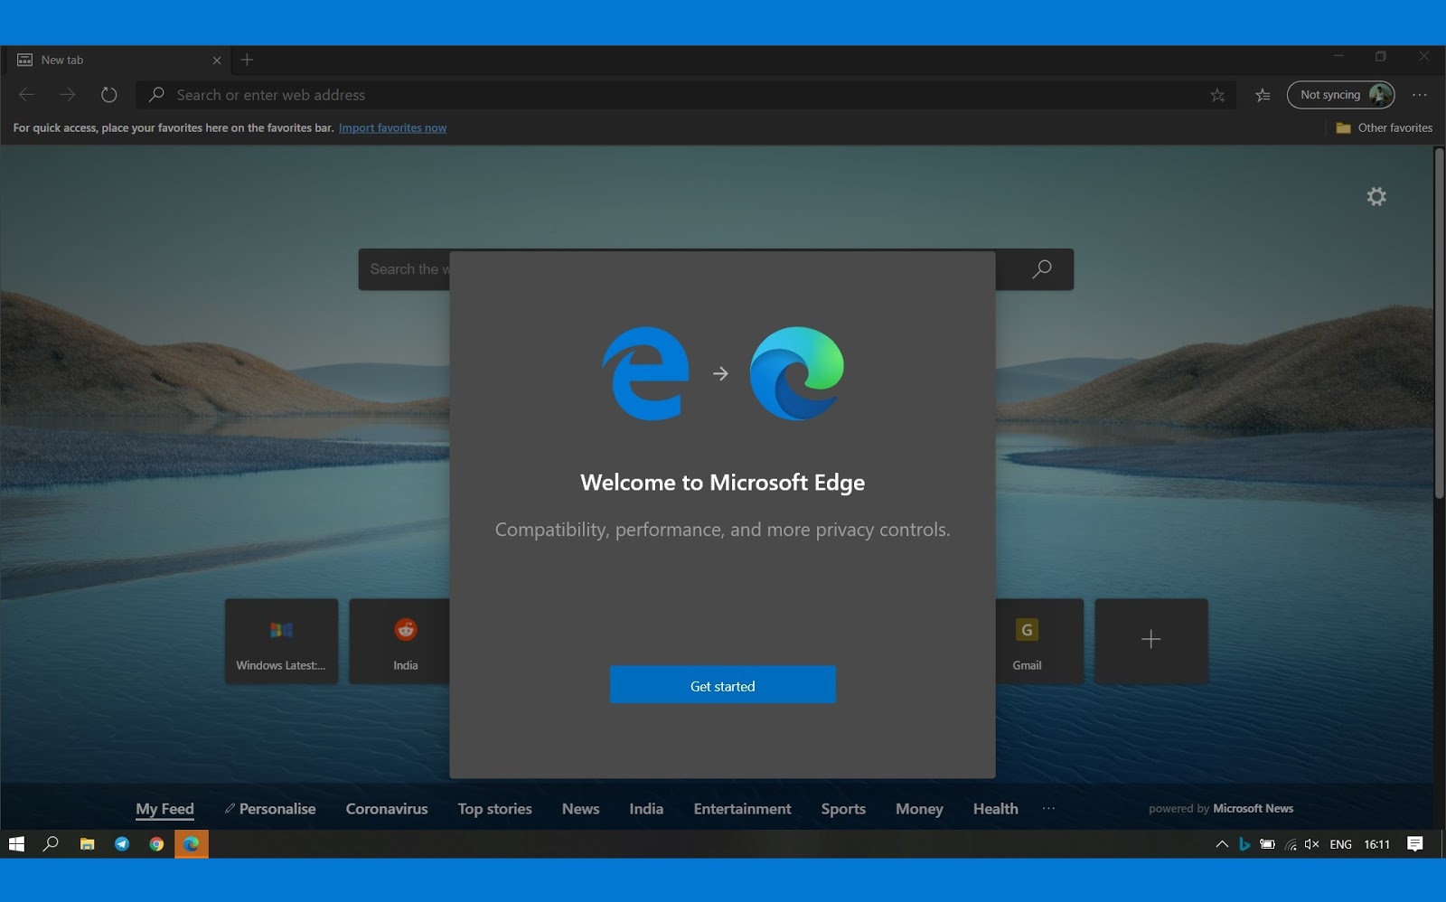The height and width of the screenshot is (902, 1446).
Task: Click Personalise in the feed bar
Action: [x=270, y=809]
